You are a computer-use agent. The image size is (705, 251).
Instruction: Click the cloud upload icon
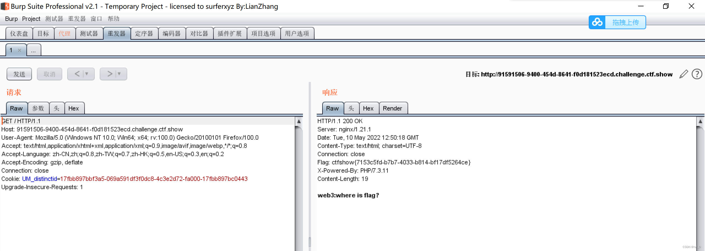(x=597, y=22)
